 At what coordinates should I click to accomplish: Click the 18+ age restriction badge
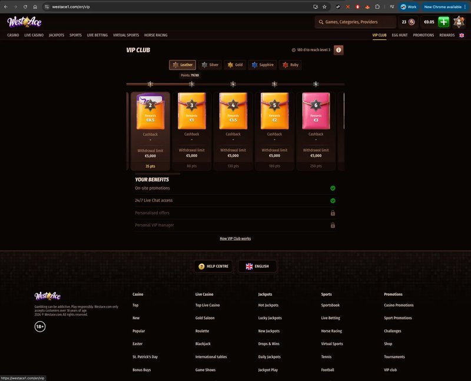click(x=40, y=326)
